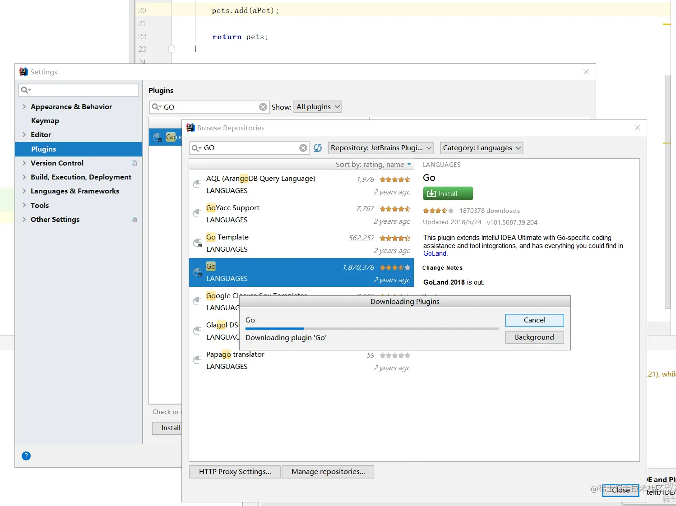Screen dimensions: 676x506
Task: Click the green Install button for Go
Action: 448,193
